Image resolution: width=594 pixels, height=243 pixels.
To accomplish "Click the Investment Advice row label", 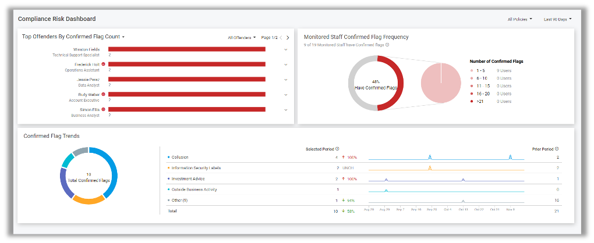I will click(x=188, y=178).
